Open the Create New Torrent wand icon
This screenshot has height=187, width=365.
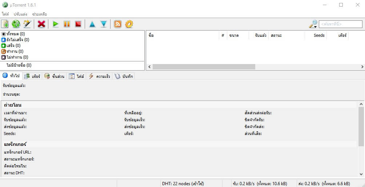(x=27, y=24)
